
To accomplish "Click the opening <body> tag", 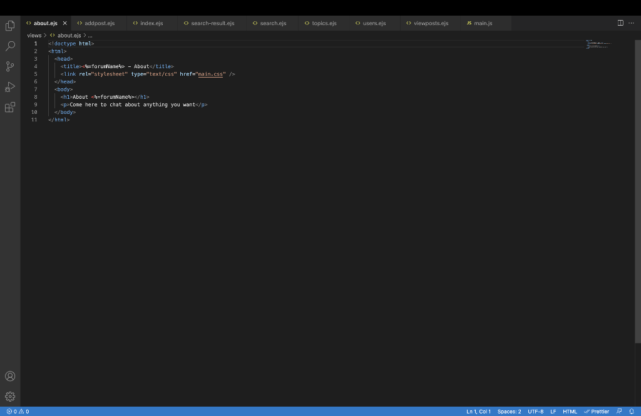I will (x=63, y=89).
